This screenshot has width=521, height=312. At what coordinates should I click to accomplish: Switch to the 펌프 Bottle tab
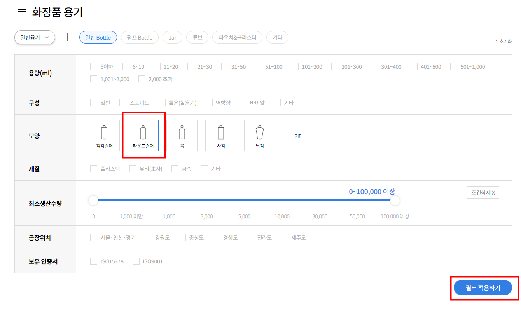pyautogui.click(x=140, y=38)
